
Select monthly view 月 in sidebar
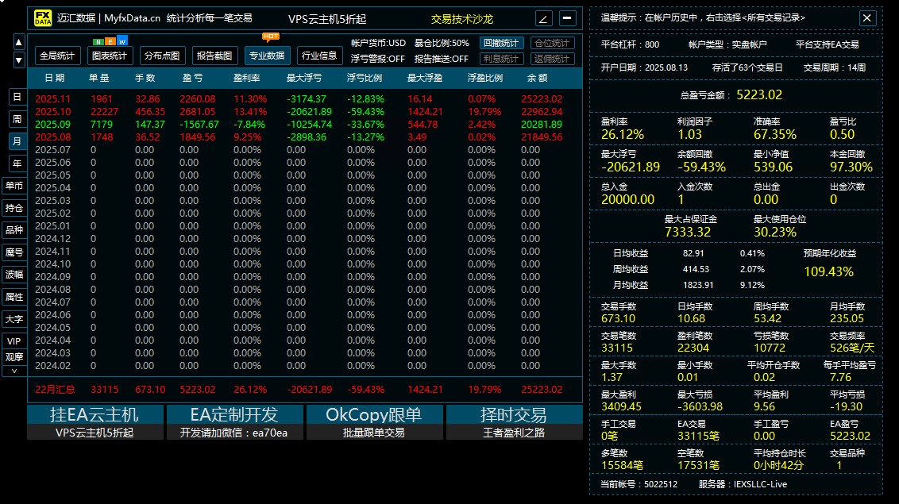(x=17, y=141)
